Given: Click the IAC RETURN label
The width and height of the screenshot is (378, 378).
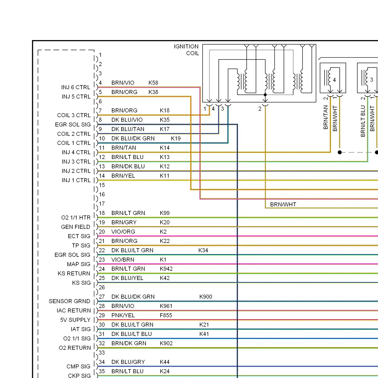Looking at the screenshot, I should (x=74, y=310).
